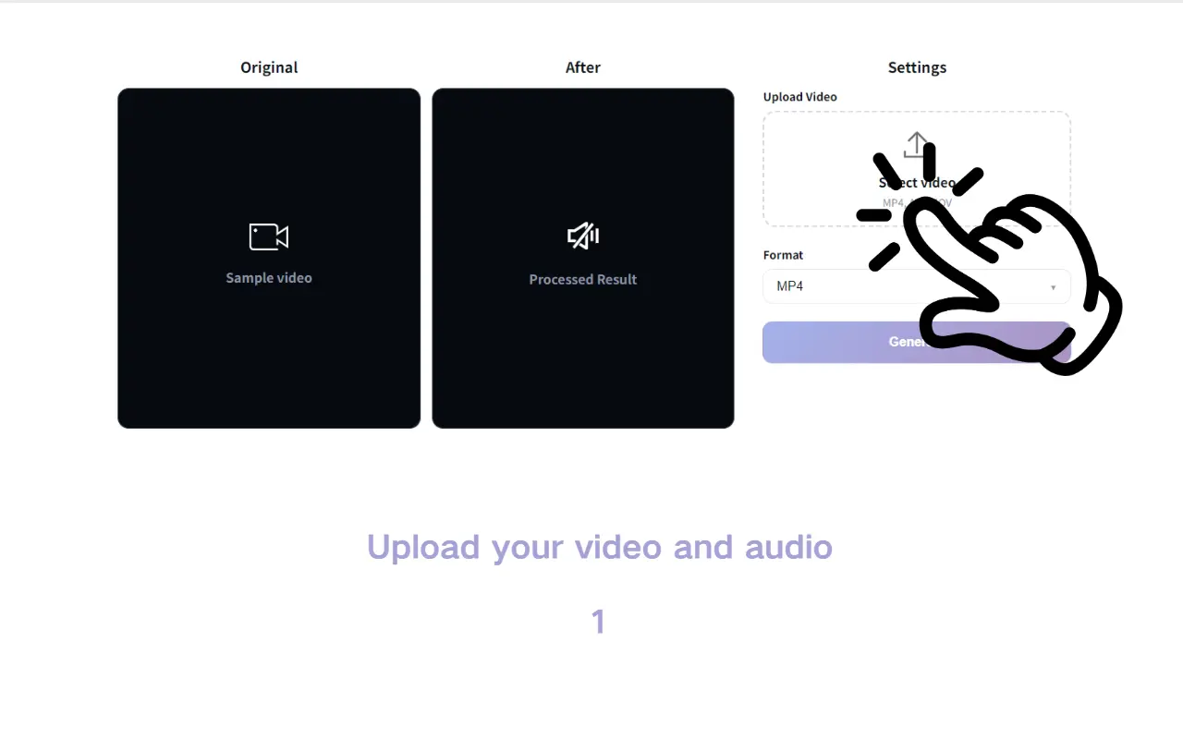Viewport: 1183px width, 739px height.
Task: Click the Generate button
Action: pos(917,342)
